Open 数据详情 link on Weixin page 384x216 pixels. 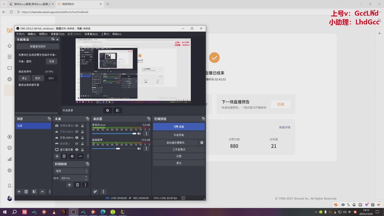click(x=285, y=127)
